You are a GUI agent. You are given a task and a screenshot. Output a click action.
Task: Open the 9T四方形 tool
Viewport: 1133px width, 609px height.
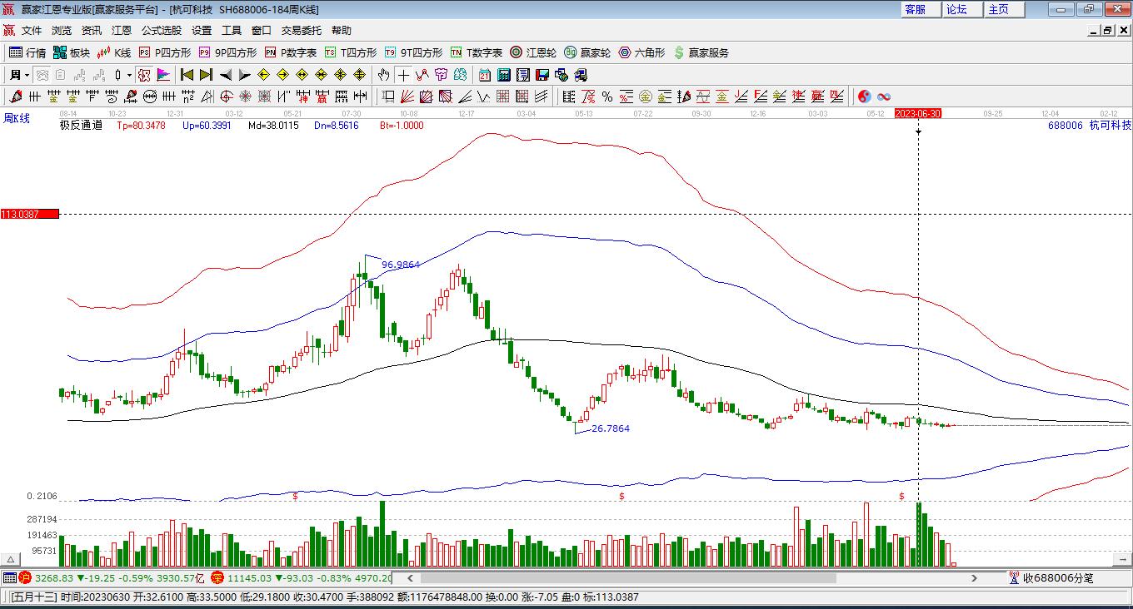(413, 52)
